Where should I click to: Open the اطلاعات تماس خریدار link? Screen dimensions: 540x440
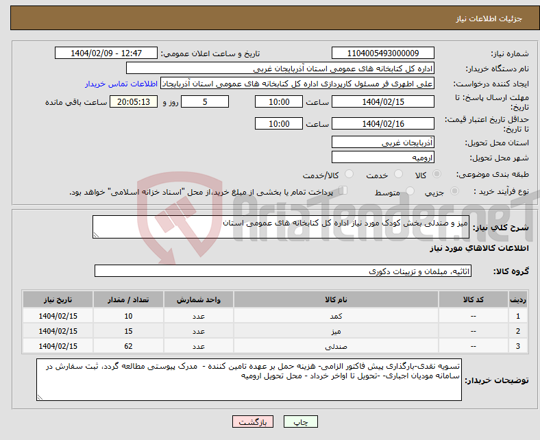121,84
